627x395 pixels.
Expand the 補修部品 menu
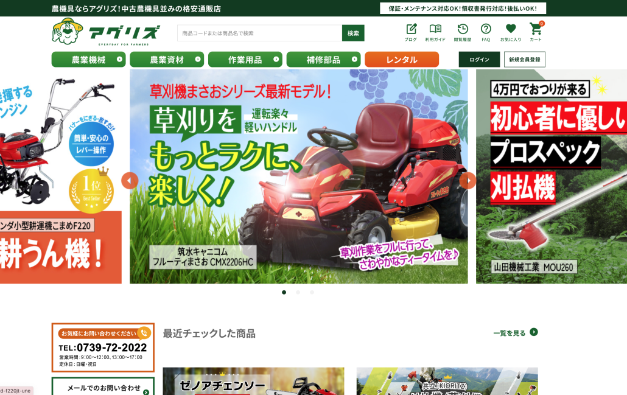(x=323, y=60)
